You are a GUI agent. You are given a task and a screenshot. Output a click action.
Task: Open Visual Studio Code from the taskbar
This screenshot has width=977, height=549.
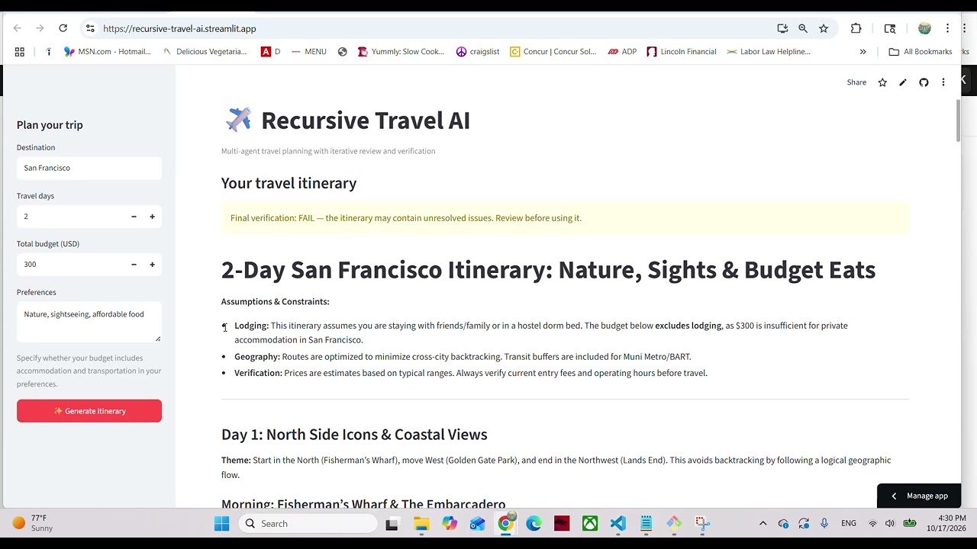618,524
